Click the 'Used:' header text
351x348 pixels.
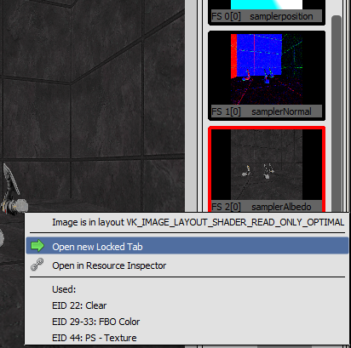(64, 289)
